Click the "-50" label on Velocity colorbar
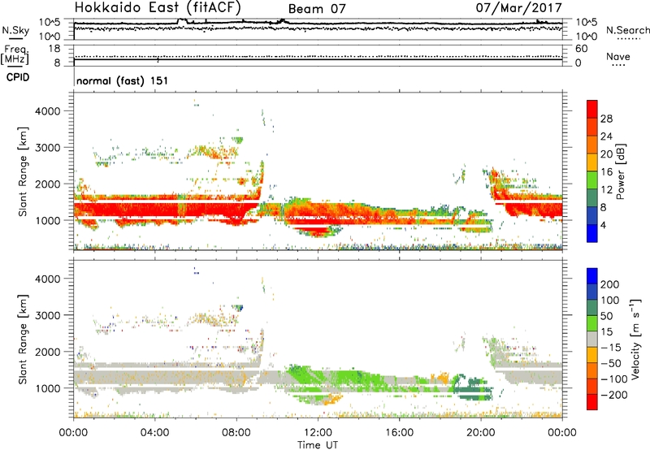The height and width of the screenshot is (450, 650). pos(611,363)
